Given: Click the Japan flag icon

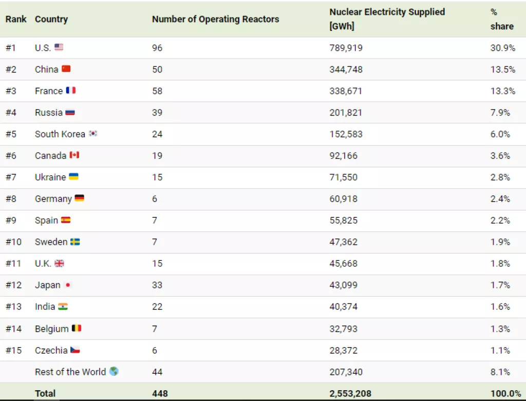Looking at the screenshot, I should tap(68, 285).
